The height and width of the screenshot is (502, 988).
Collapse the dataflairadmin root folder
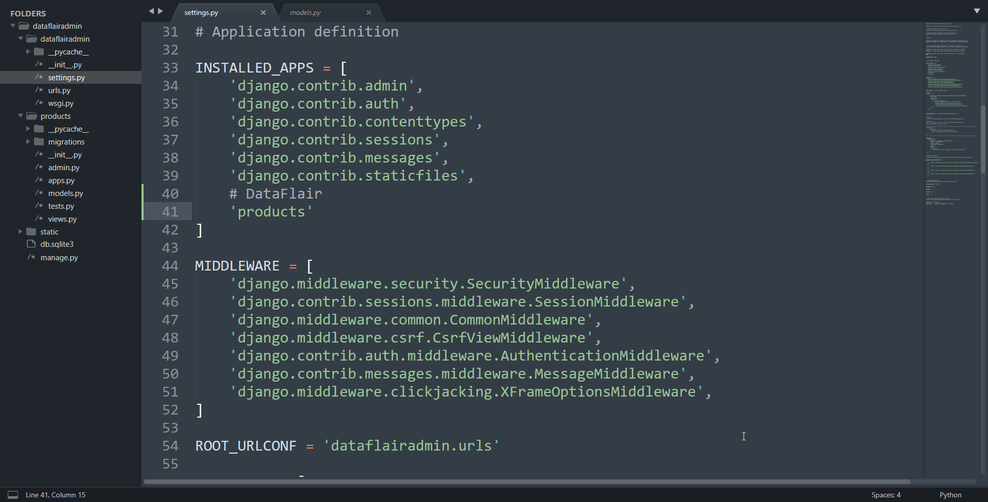pyautogui.click(x=12, y=26)
